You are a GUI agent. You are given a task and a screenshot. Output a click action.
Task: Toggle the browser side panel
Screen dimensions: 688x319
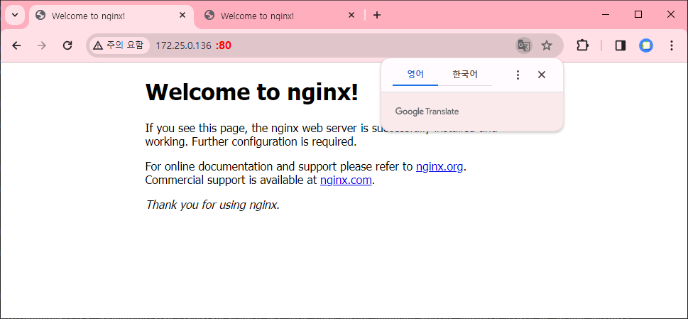click(x=621, y=45)
